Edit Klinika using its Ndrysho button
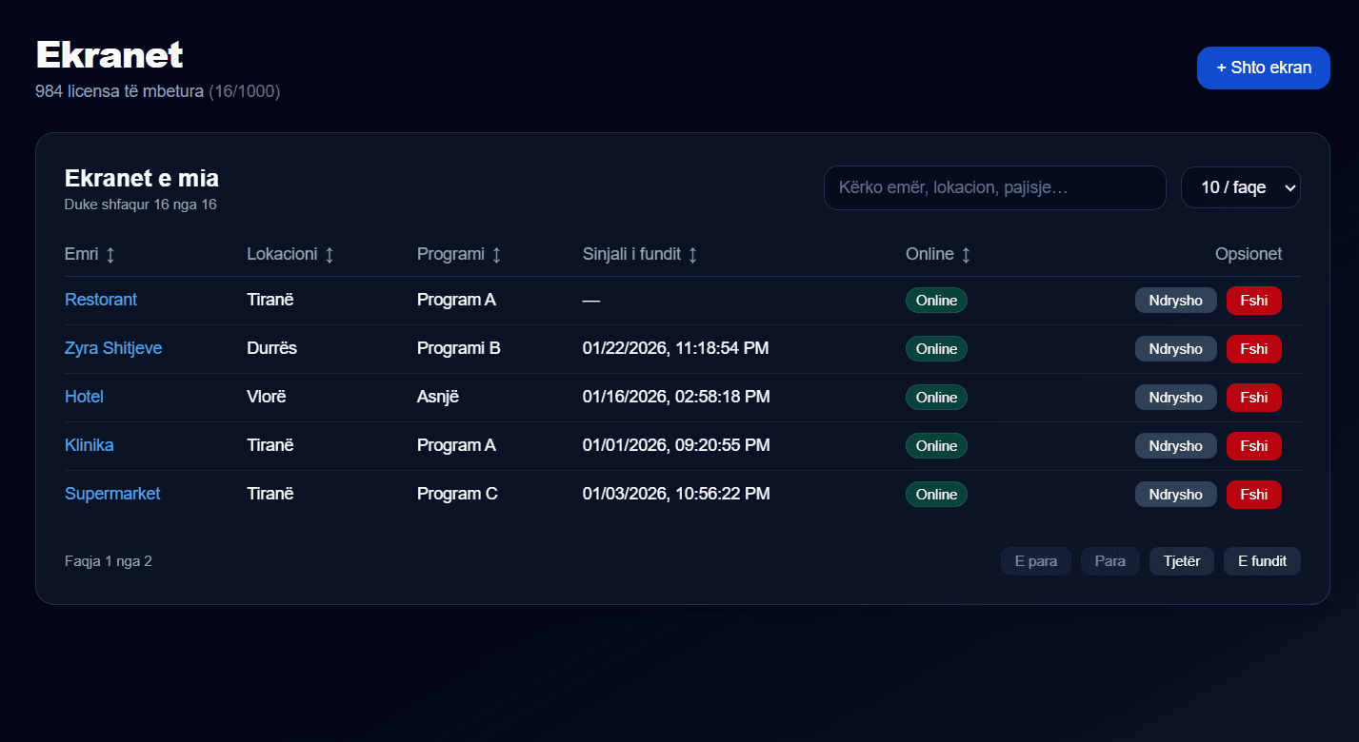This screenshot has width=1359, height=742. pos(1176,445)
